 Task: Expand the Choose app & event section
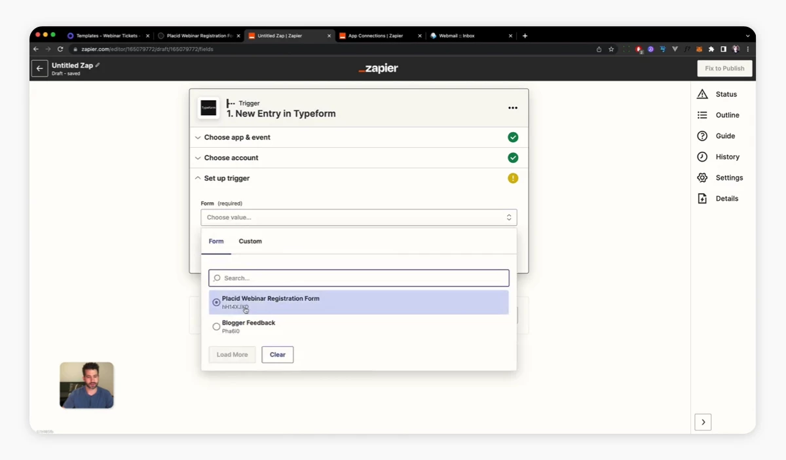click(359, 137)
